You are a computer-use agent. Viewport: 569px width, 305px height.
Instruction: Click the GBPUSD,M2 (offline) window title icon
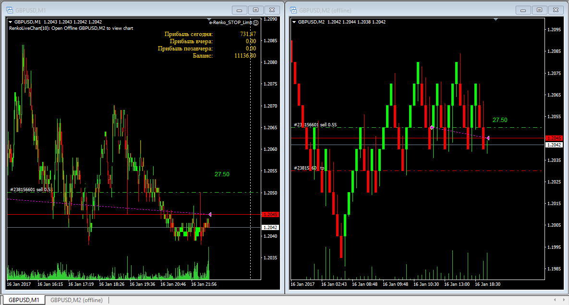pyautogui.click(x=293, y=10)
